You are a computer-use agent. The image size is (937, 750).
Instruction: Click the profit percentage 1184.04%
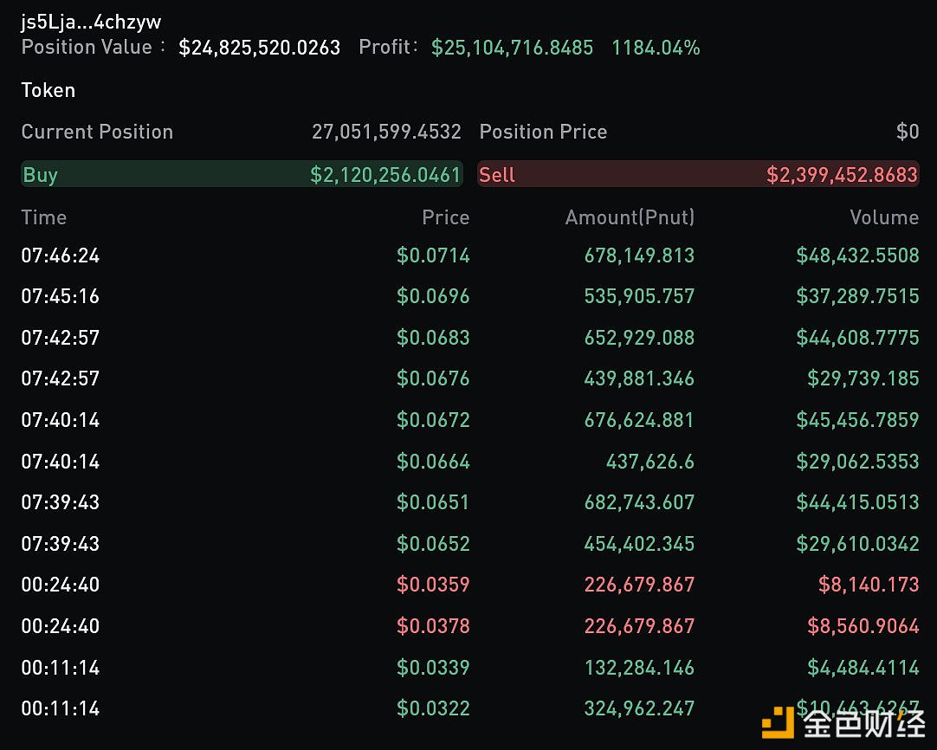pos(656,48)
